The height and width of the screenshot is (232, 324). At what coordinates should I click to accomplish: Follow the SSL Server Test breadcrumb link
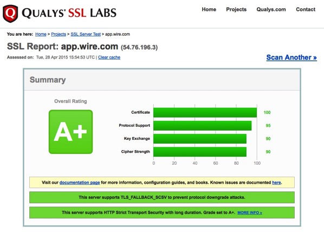86,34
